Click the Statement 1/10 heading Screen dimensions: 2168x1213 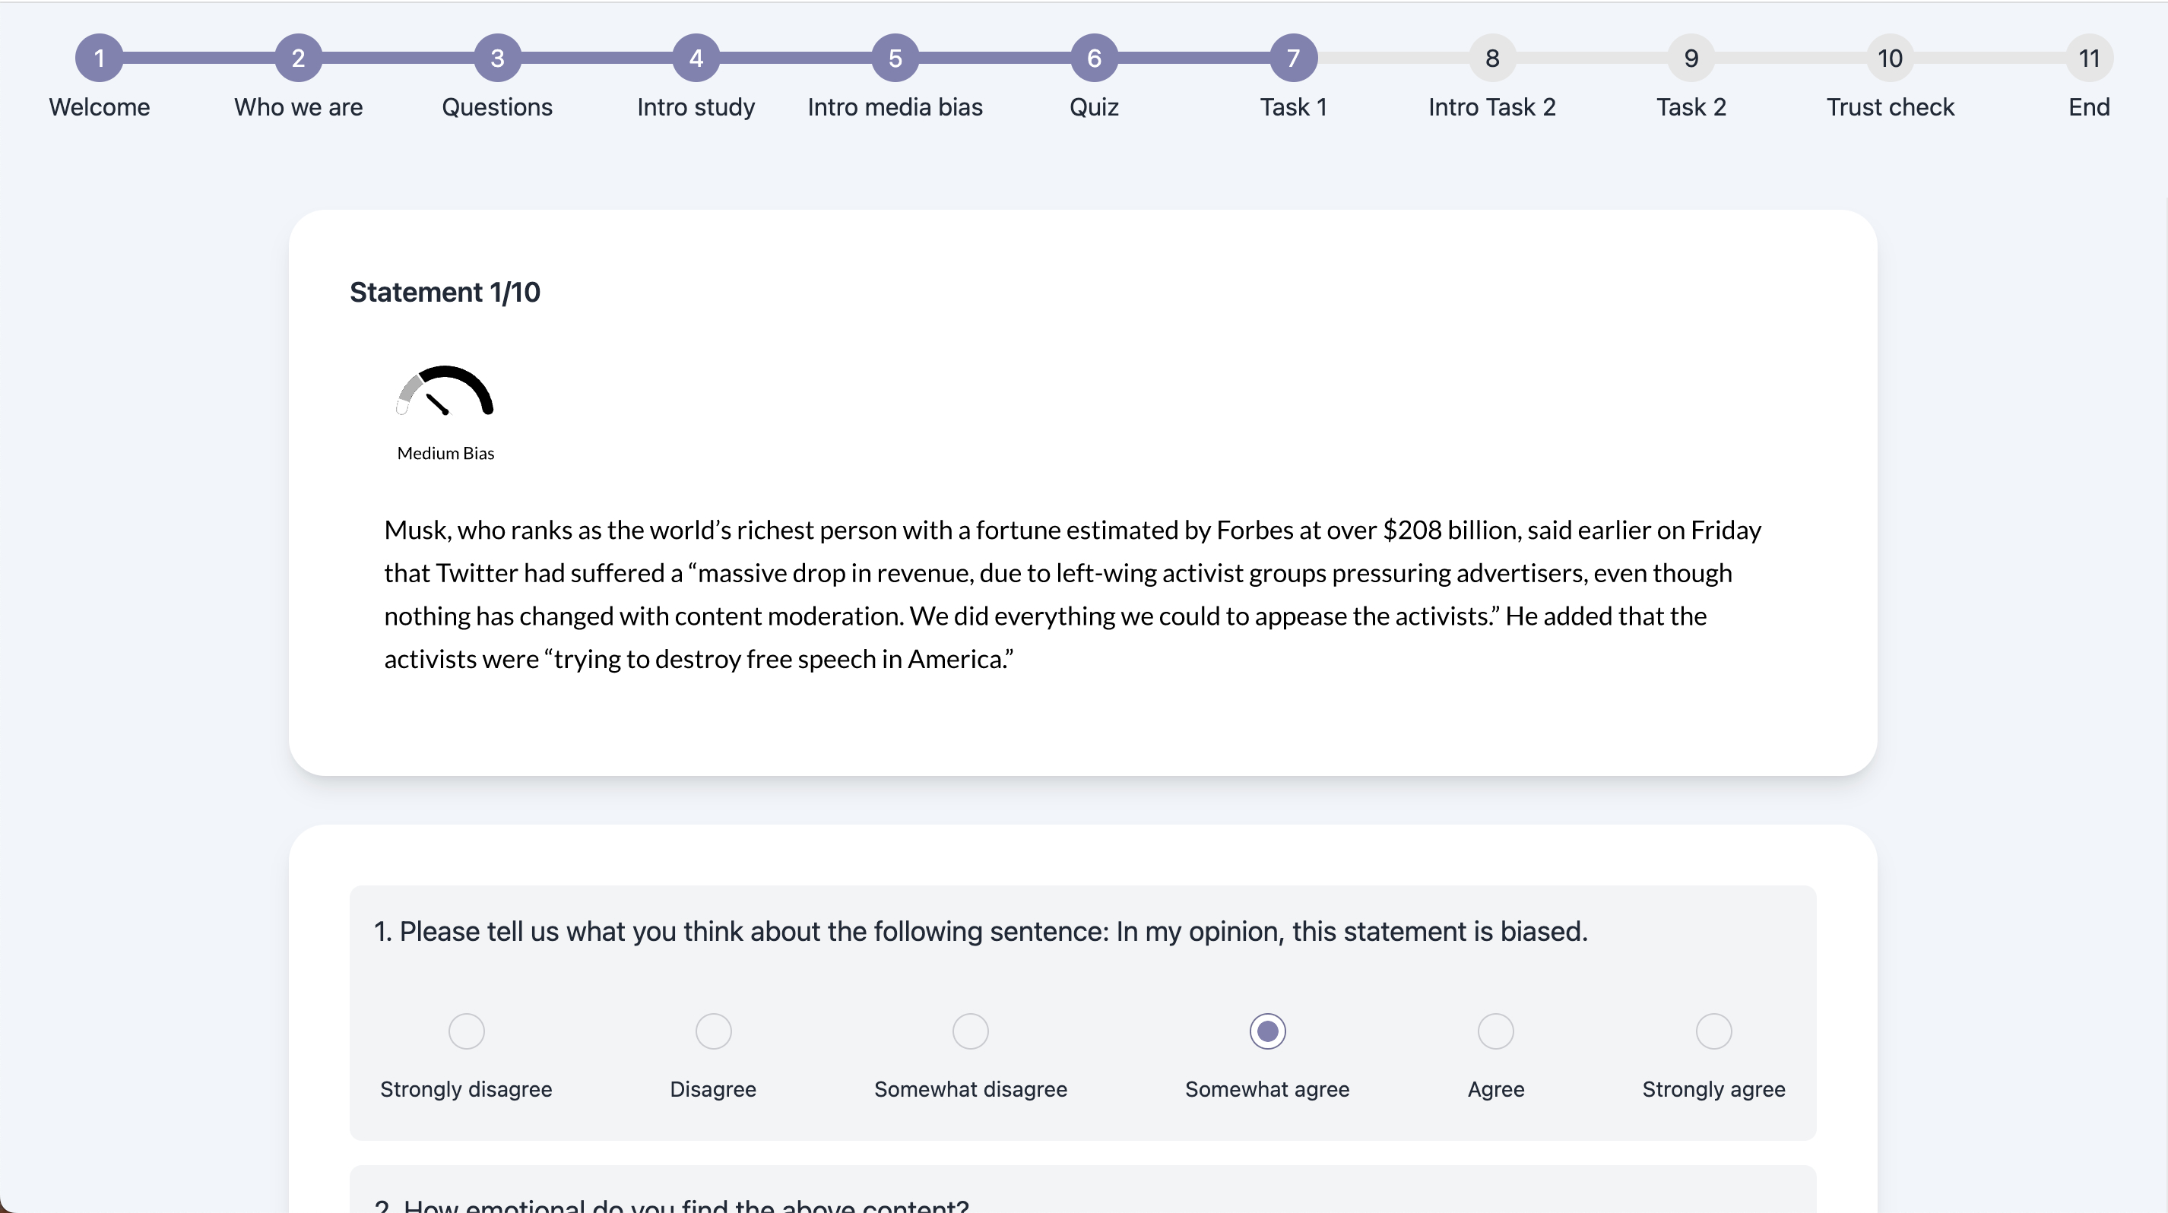[445, 293]
